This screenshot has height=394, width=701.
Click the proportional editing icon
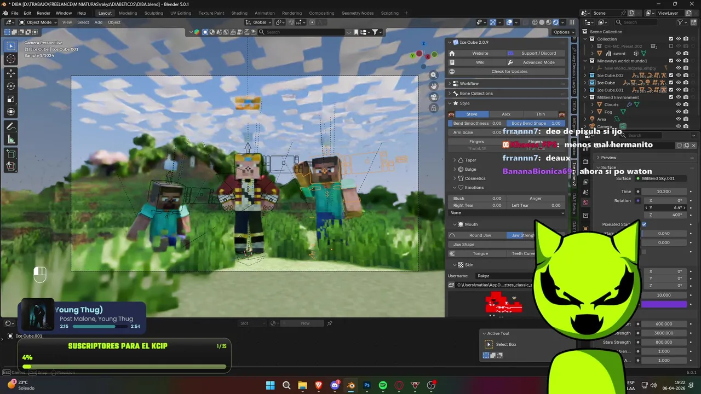pyautogui.click(x=312, y=22)
